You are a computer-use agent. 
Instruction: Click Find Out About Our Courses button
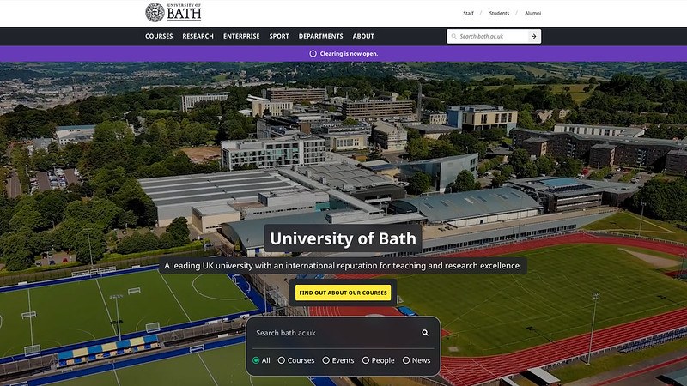(x=343, y=293)
